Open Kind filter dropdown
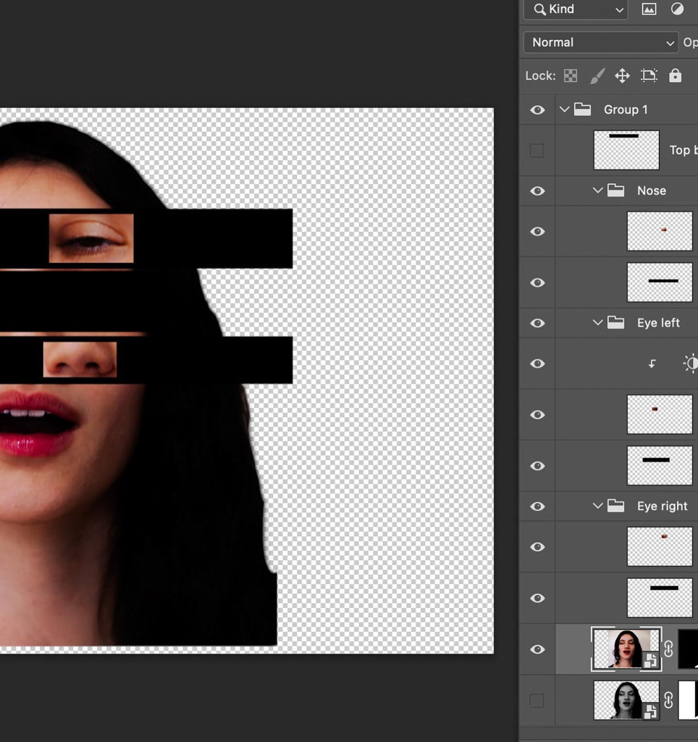 576,9
